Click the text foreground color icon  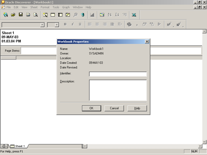pyautogui.click(x=169, y=24)
